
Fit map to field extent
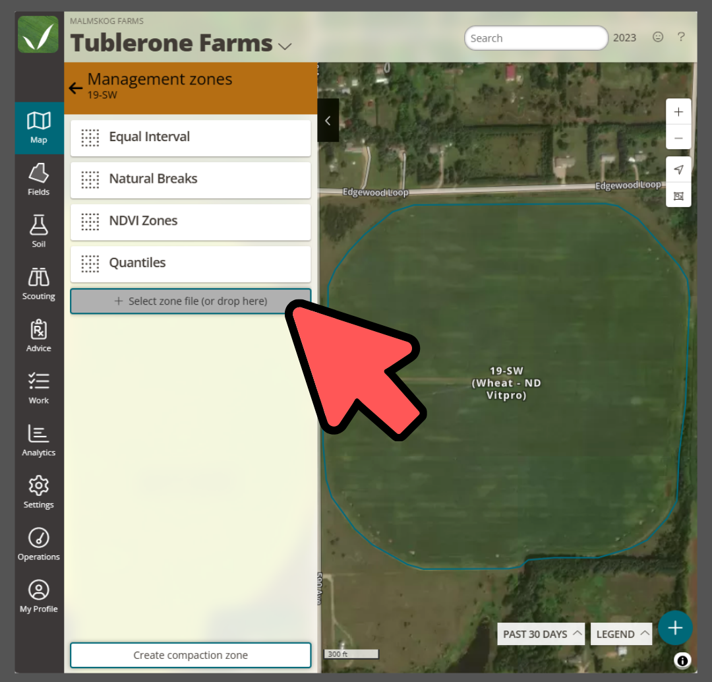point(678,196)
